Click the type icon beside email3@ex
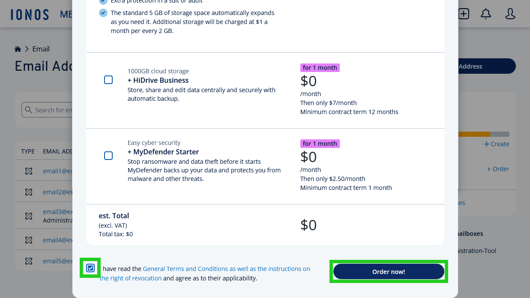 pyautogui.click(x=28, y=216)
